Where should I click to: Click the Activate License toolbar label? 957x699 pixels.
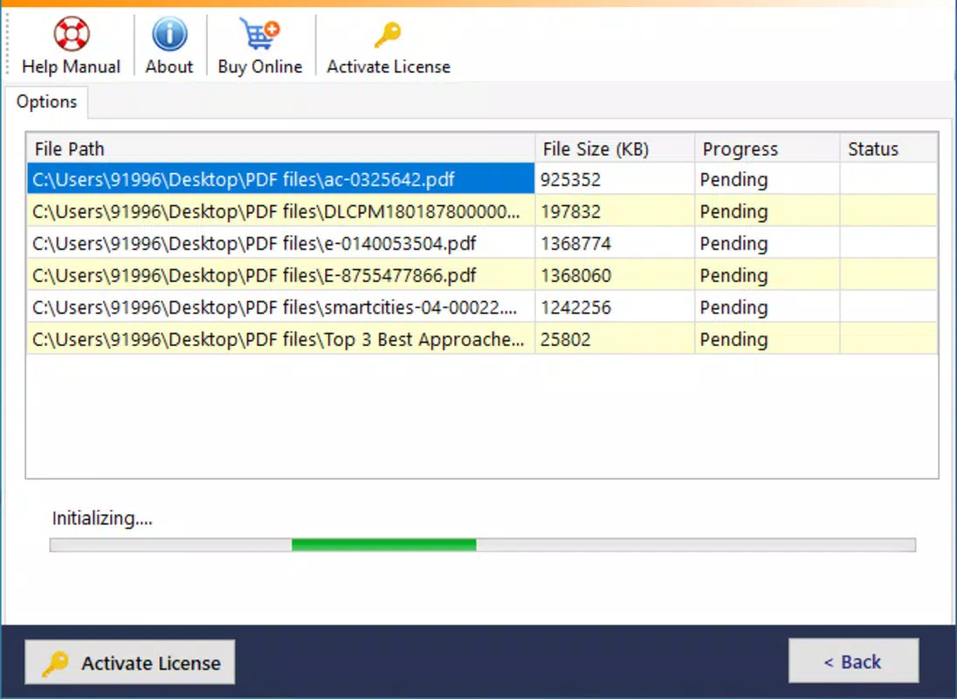[x=389, y=66]
